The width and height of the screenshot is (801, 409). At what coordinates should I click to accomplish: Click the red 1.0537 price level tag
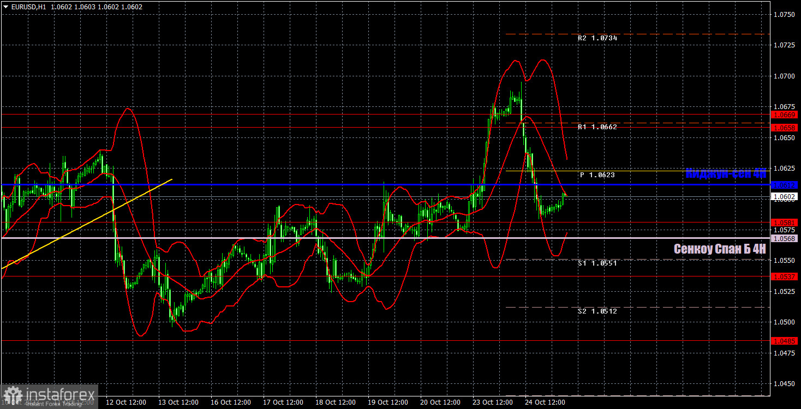click(x=785, y=276)
